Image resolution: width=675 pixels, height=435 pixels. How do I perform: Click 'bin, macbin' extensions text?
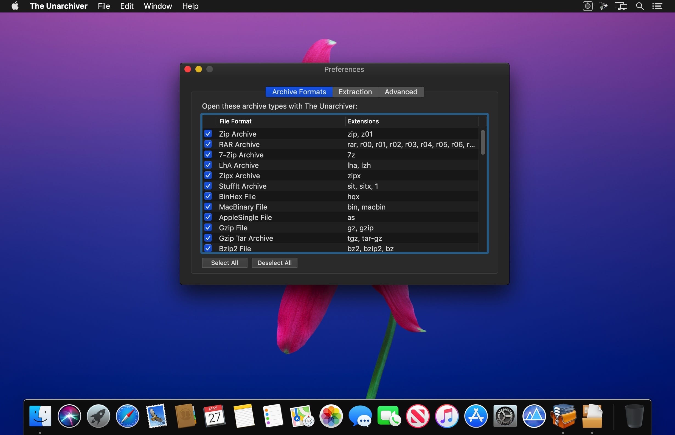[367, 207]
